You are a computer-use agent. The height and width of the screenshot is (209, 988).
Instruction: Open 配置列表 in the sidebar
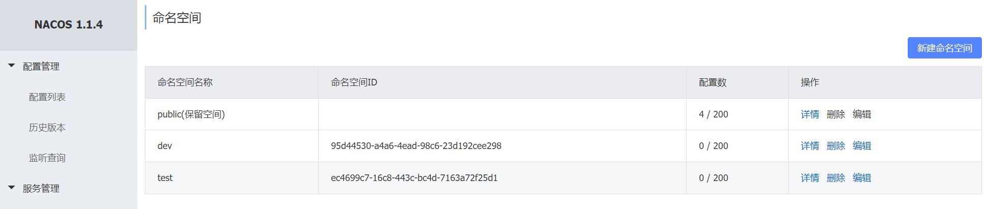pos(47,97)
